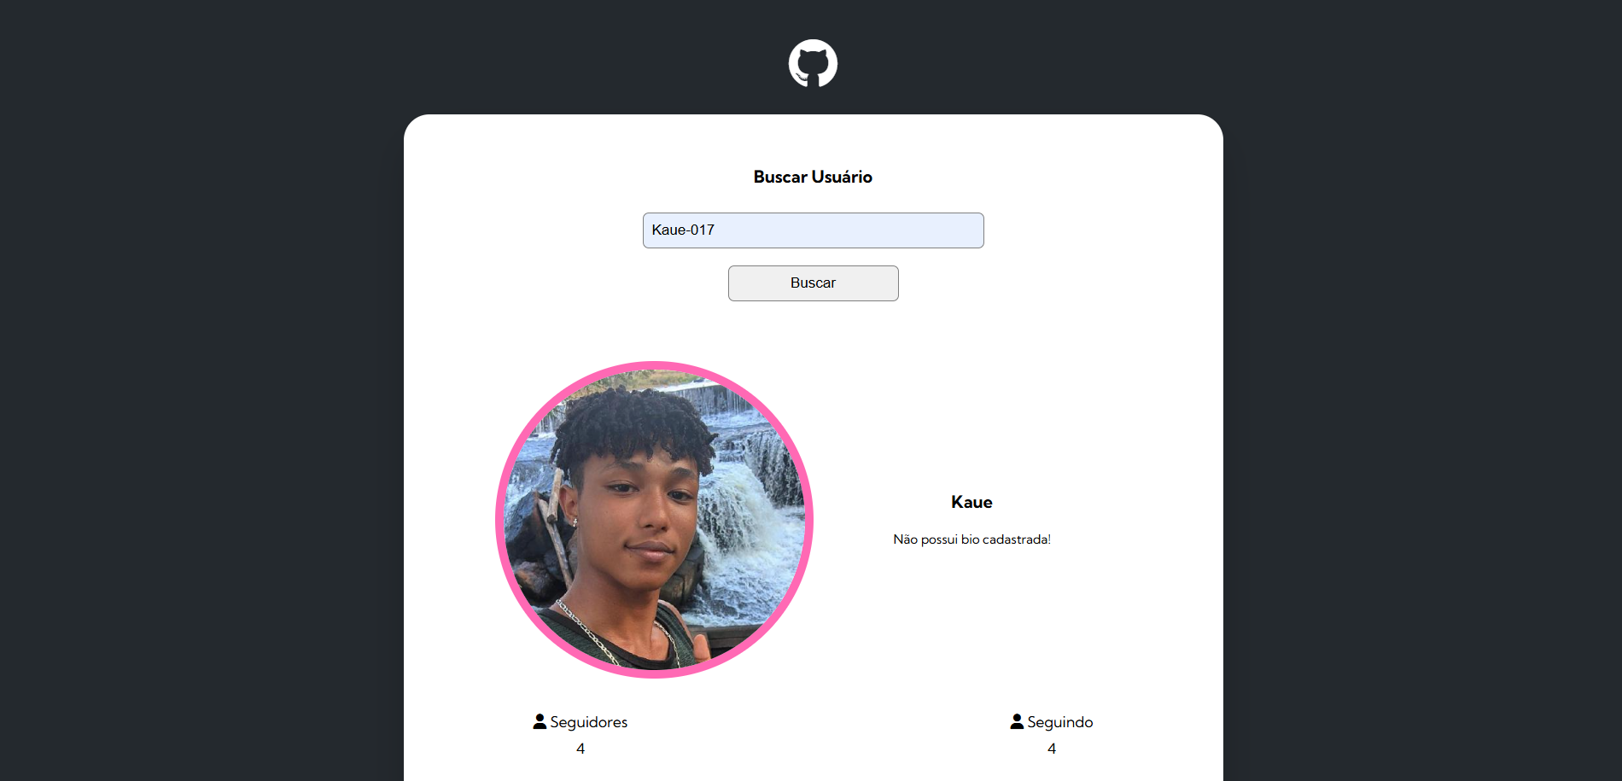The image size is (1622, 781).
Task: Click the Seguidores person icon
Action: coord(540,722)
